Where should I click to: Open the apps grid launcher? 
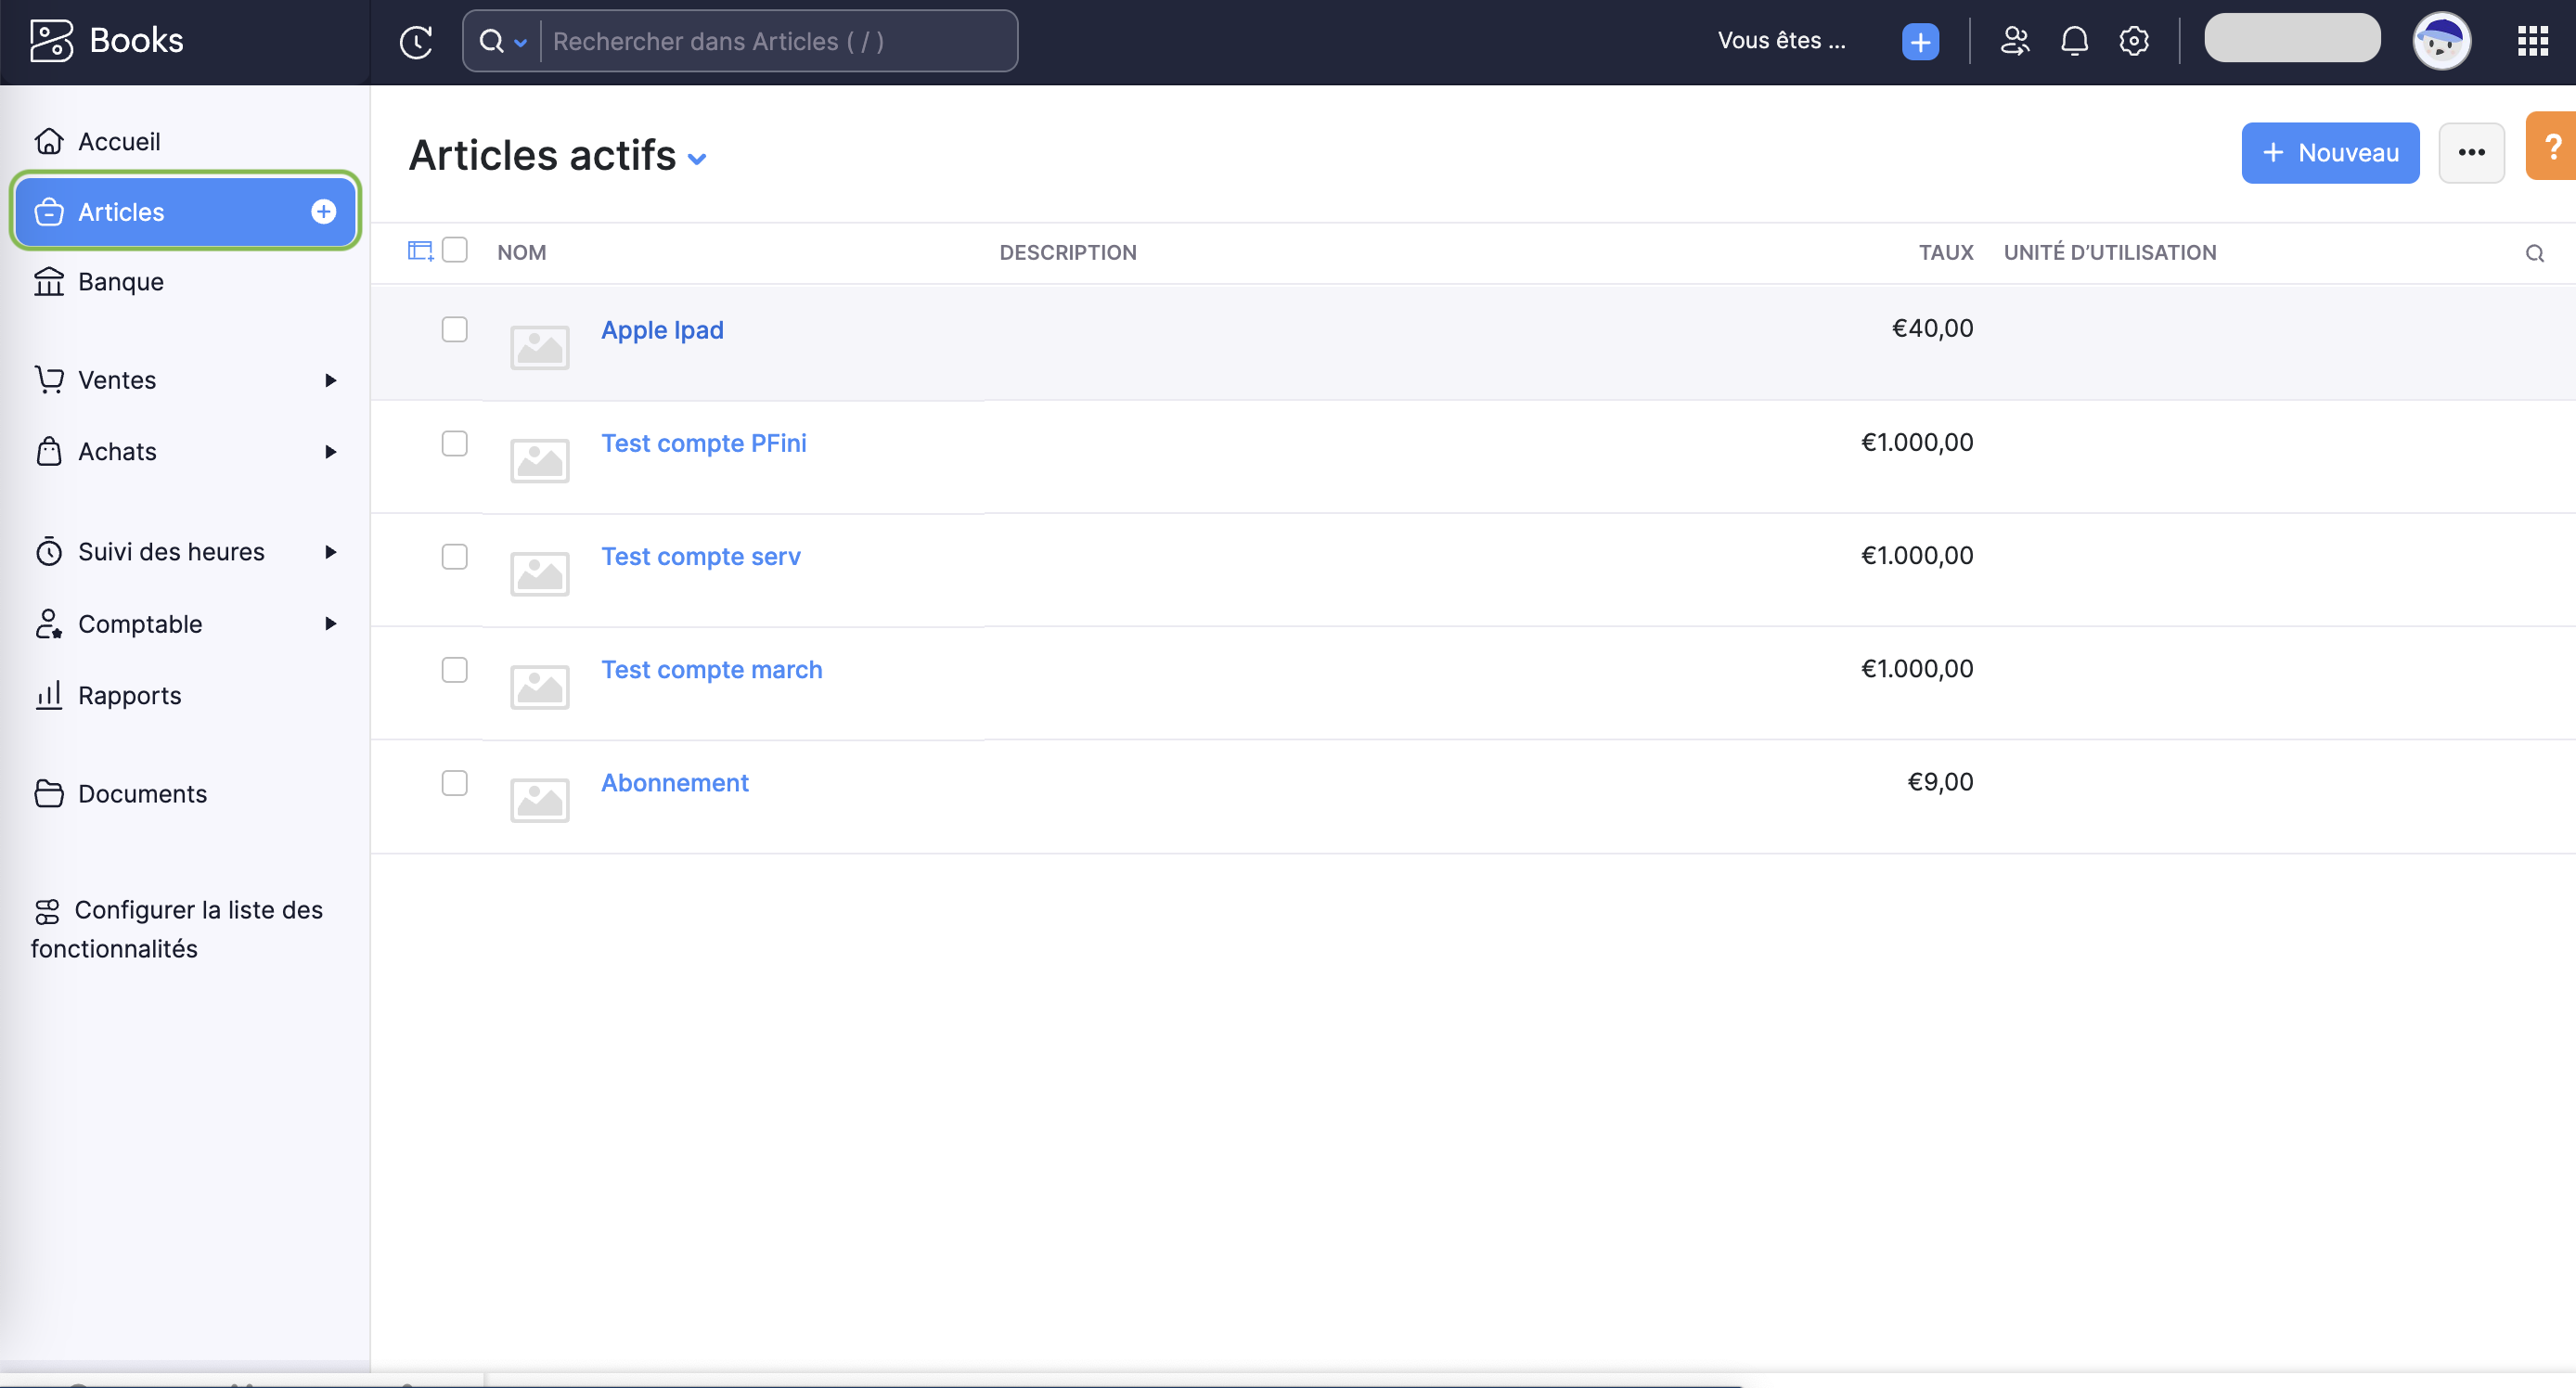tap(2532, 41)
